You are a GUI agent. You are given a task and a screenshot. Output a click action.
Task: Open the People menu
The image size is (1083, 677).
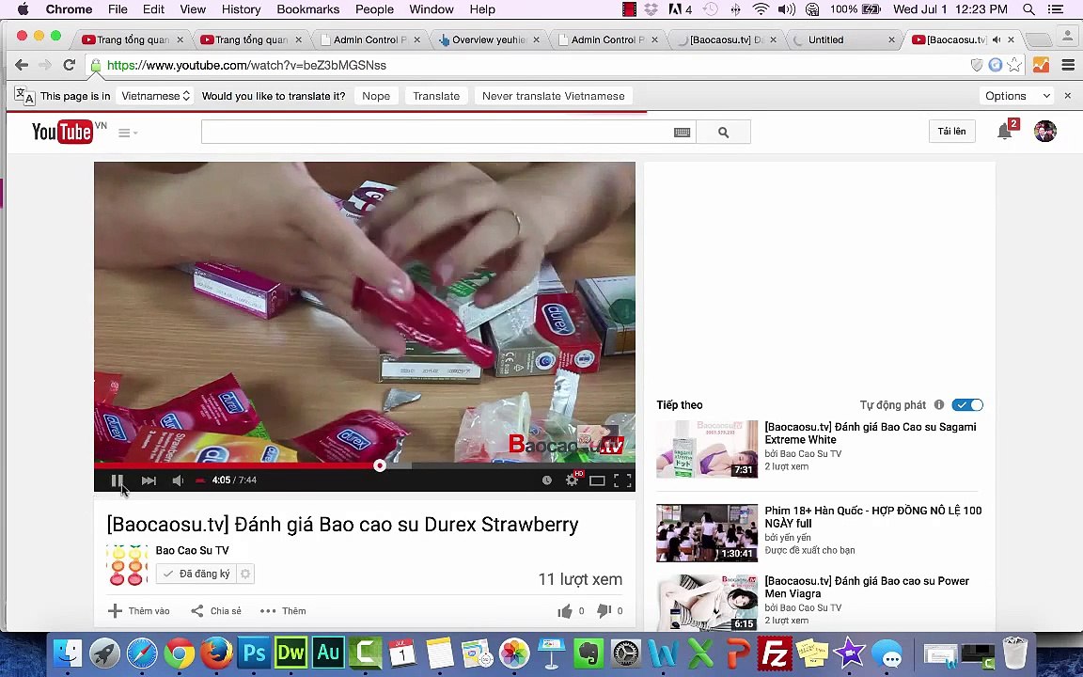coord(374,9)
